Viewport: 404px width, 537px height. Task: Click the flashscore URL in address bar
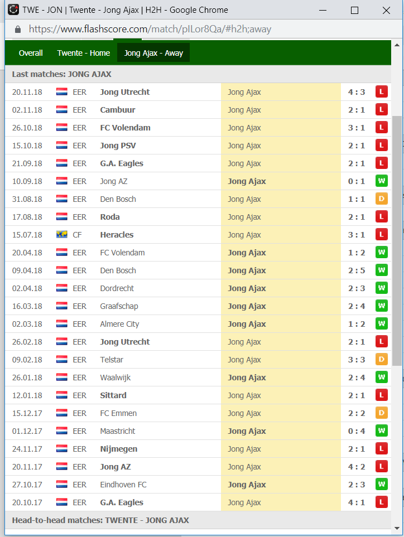(150, 29)
